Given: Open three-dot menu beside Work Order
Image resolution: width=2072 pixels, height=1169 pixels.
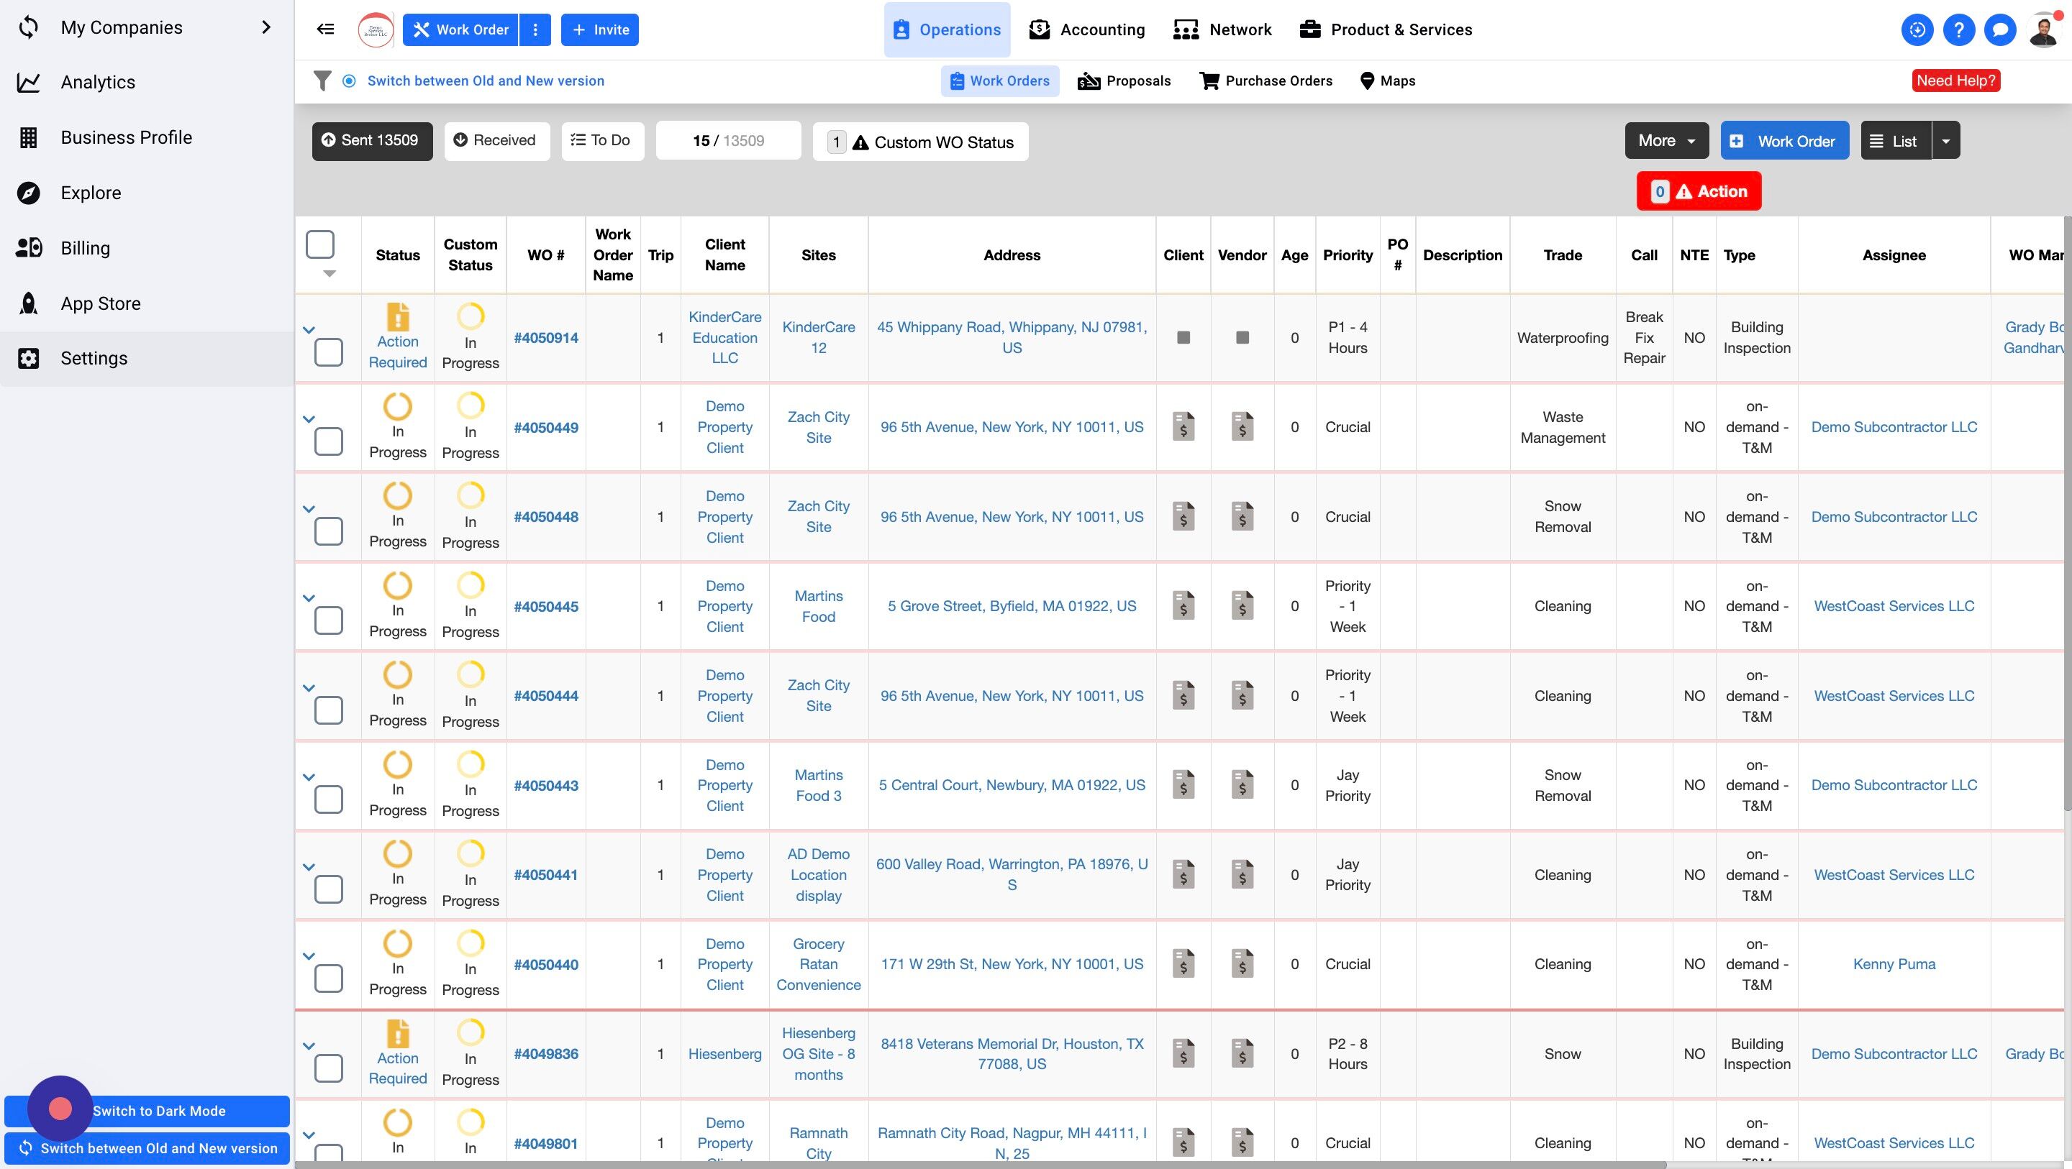Looking at the screenshot, I should pos(535,29).
